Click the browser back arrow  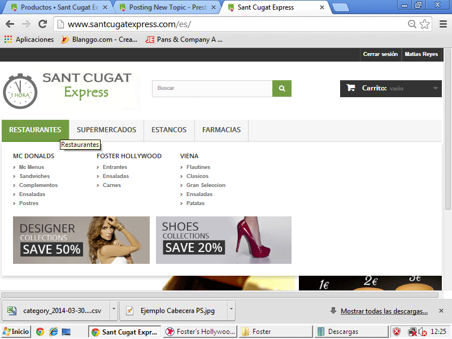pyautogui.click(x=10, y=24)
